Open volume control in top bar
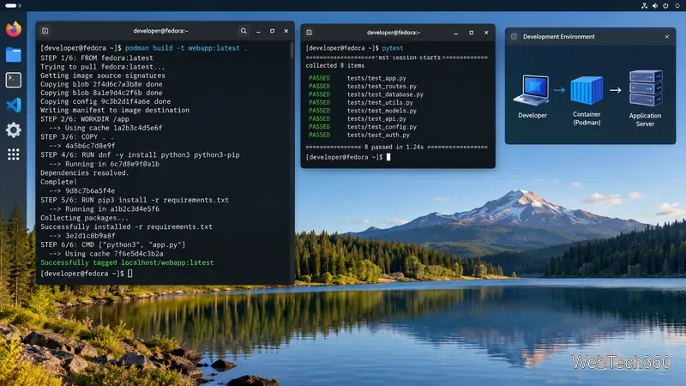Viewport: 686px width, 386px height. click(655, 6)
